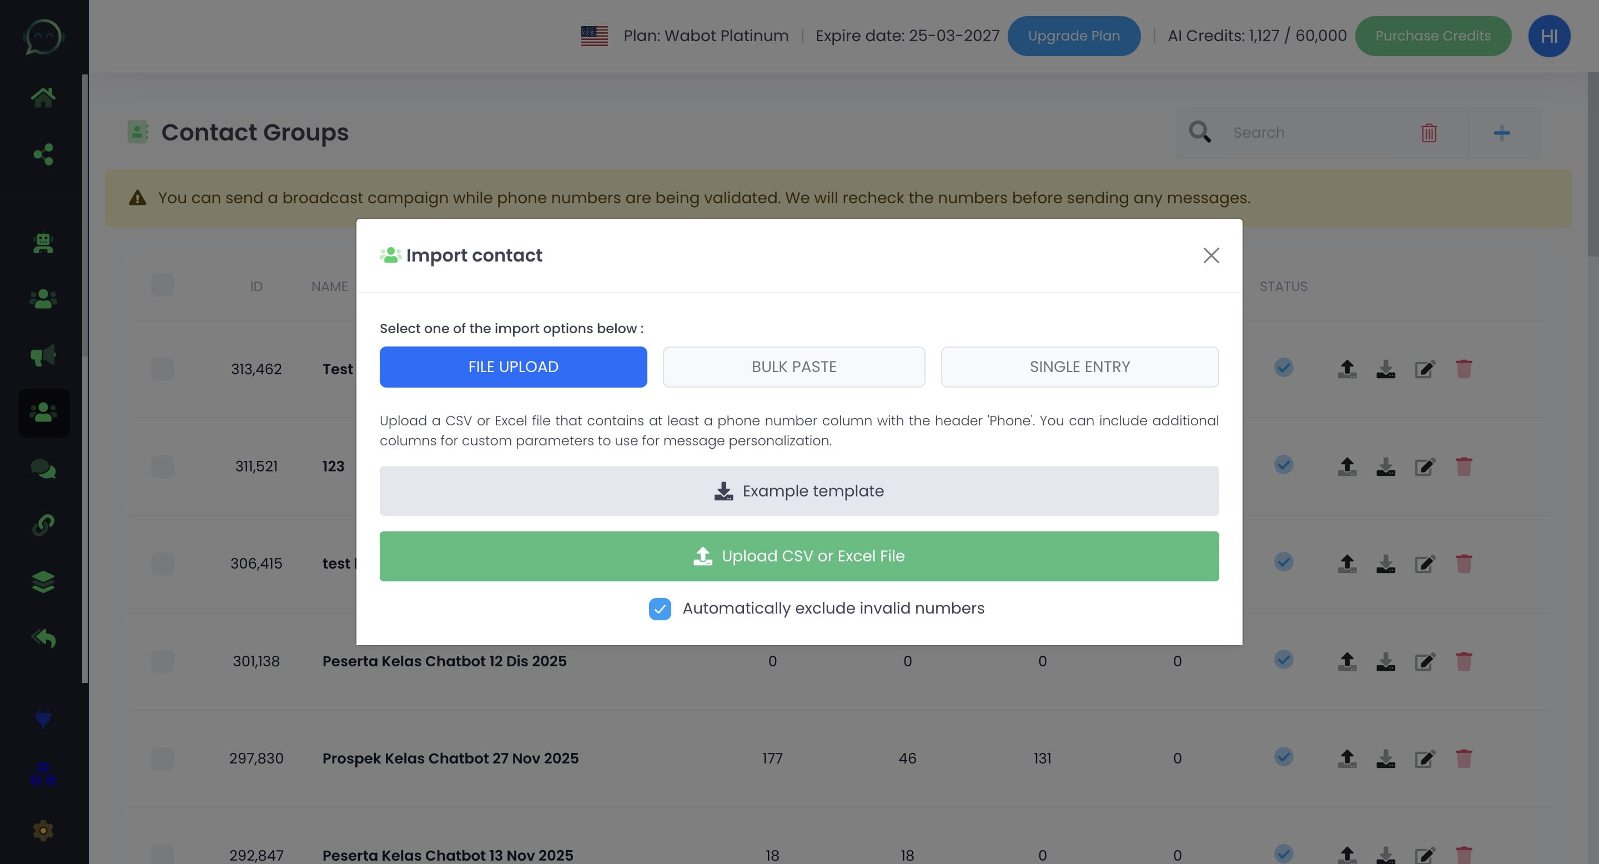Disable Automatically exclude invalid numbers
This screenshot has height=864, width=1599.
click(660, 609)
